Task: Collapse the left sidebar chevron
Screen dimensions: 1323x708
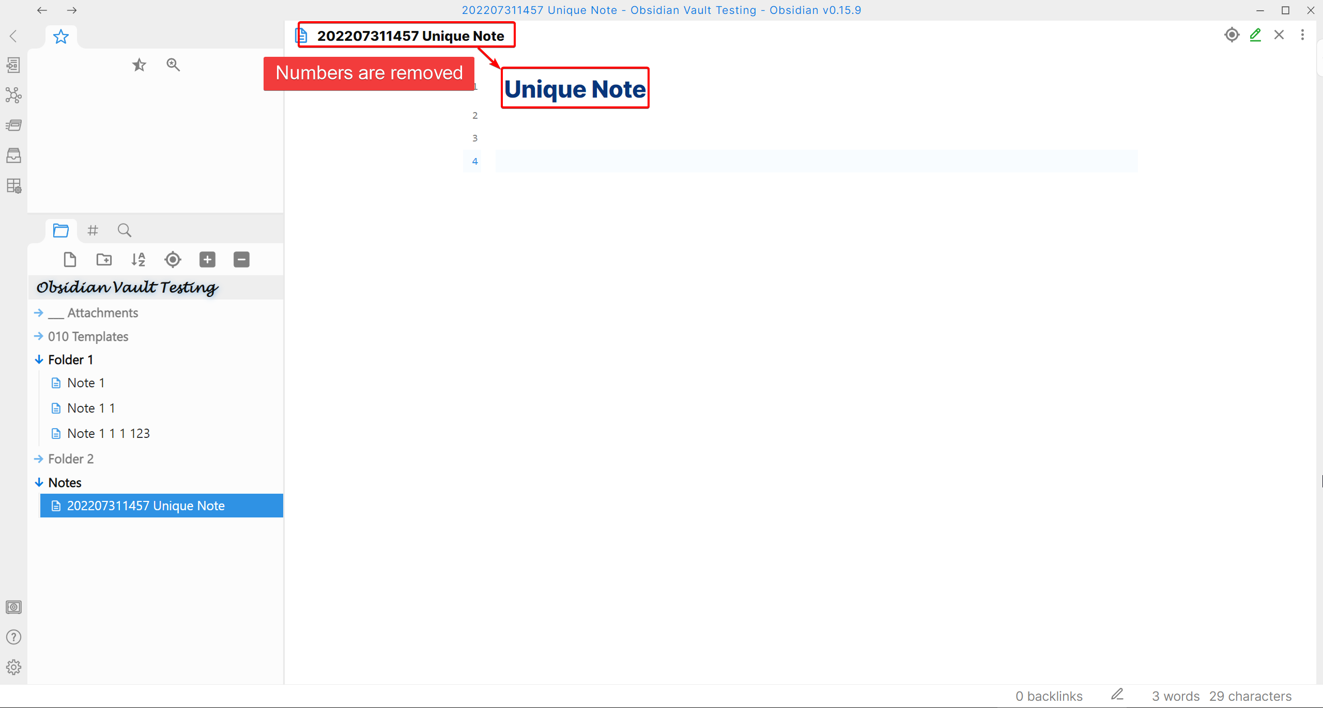Action: pos(13,36)
